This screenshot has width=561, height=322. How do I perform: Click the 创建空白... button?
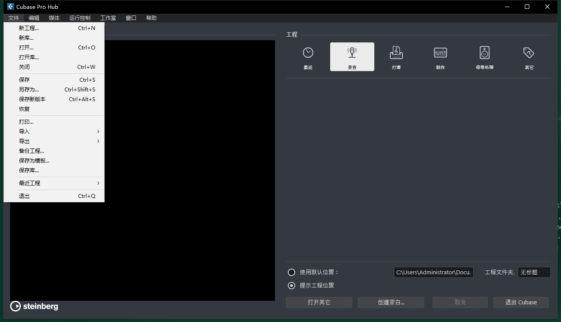[x=391, y=303]
